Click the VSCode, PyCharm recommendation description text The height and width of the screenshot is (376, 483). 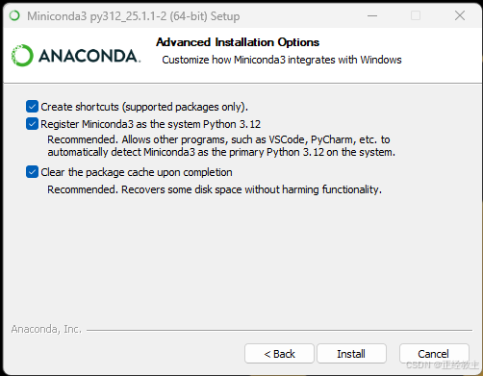[x=221, y=146]
